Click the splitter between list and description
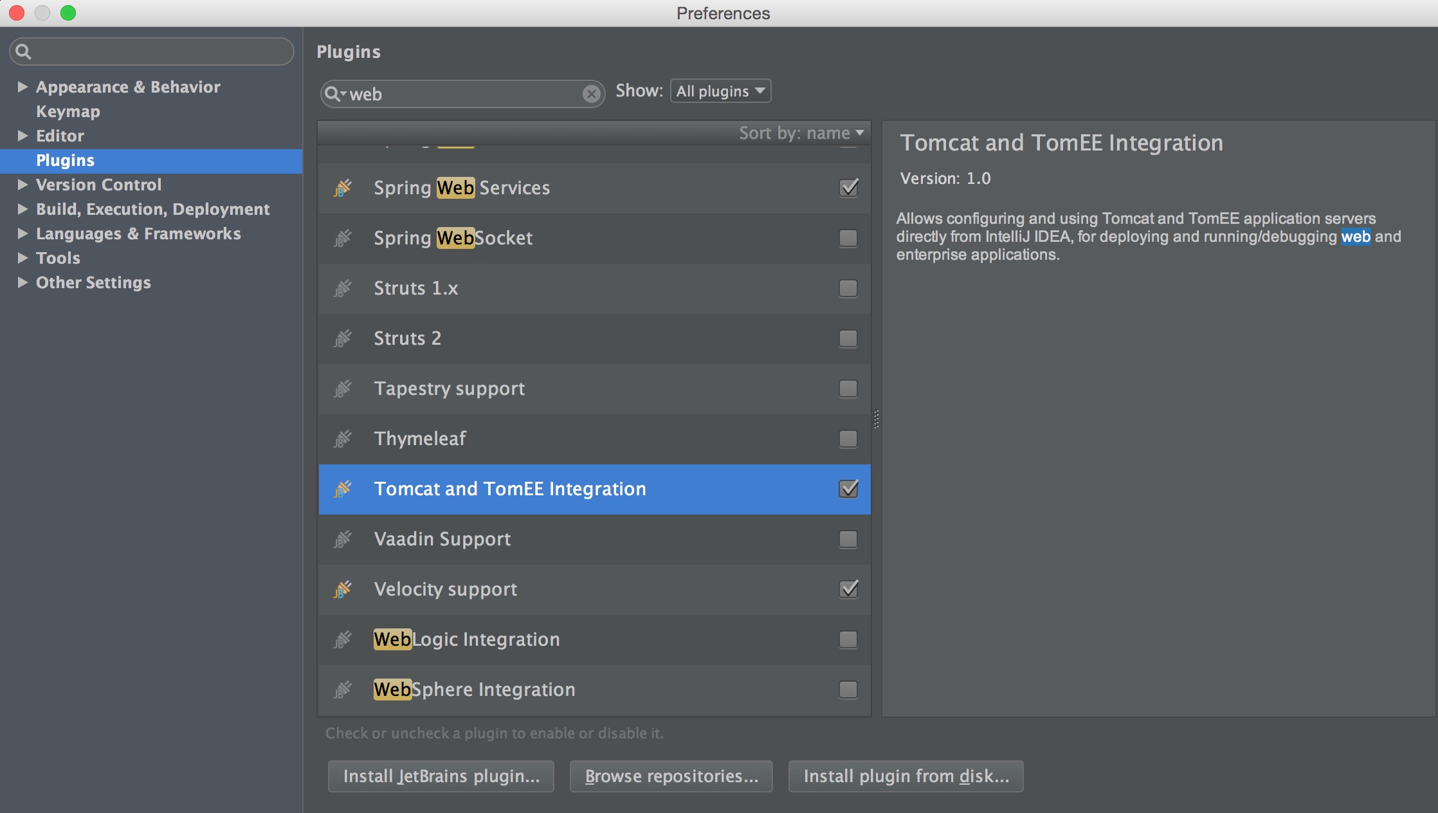This screenshot has height=813, width=1438. click(x=876, y=419)
